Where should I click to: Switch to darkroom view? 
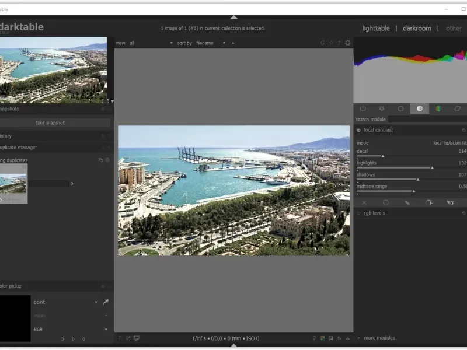coord(417,28)
